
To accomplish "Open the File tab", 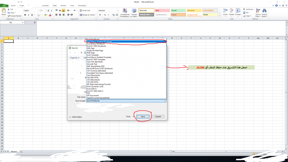I will pyautogui.click(x=4, y=5).
